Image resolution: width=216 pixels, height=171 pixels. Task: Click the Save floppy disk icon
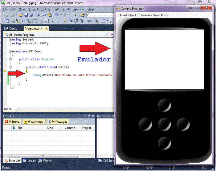[26, 15]
